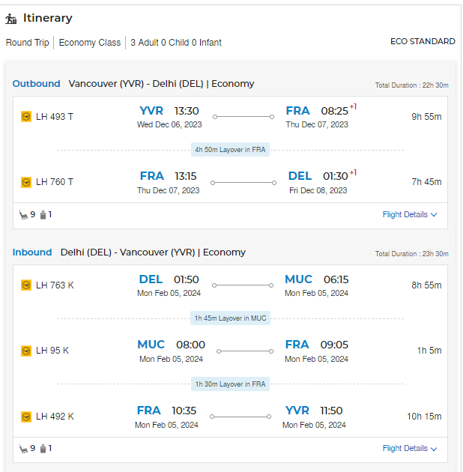This screenshot has width=463, height=472.
Task: Click Lufthansa logo beside LH 763 K
Action: point(26,285)
